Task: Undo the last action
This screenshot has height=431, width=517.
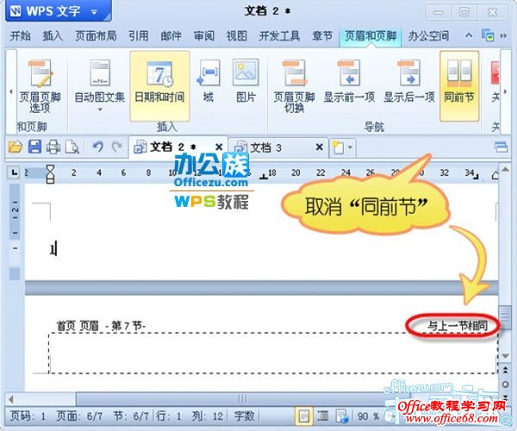Action: [98, 147]
